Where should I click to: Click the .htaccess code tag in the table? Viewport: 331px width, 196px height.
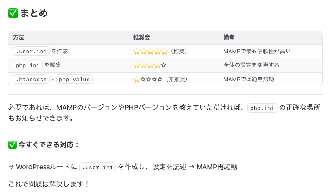pos(31,80)
